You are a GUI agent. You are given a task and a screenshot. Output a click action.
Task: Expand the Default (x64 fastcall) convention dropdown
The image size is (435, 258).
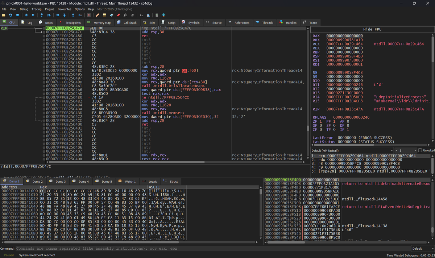391,150
